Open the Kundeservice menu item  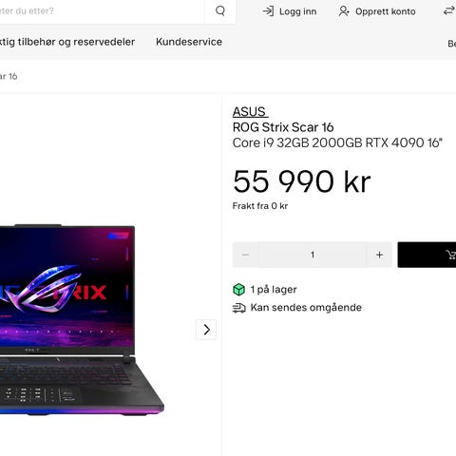189,42
